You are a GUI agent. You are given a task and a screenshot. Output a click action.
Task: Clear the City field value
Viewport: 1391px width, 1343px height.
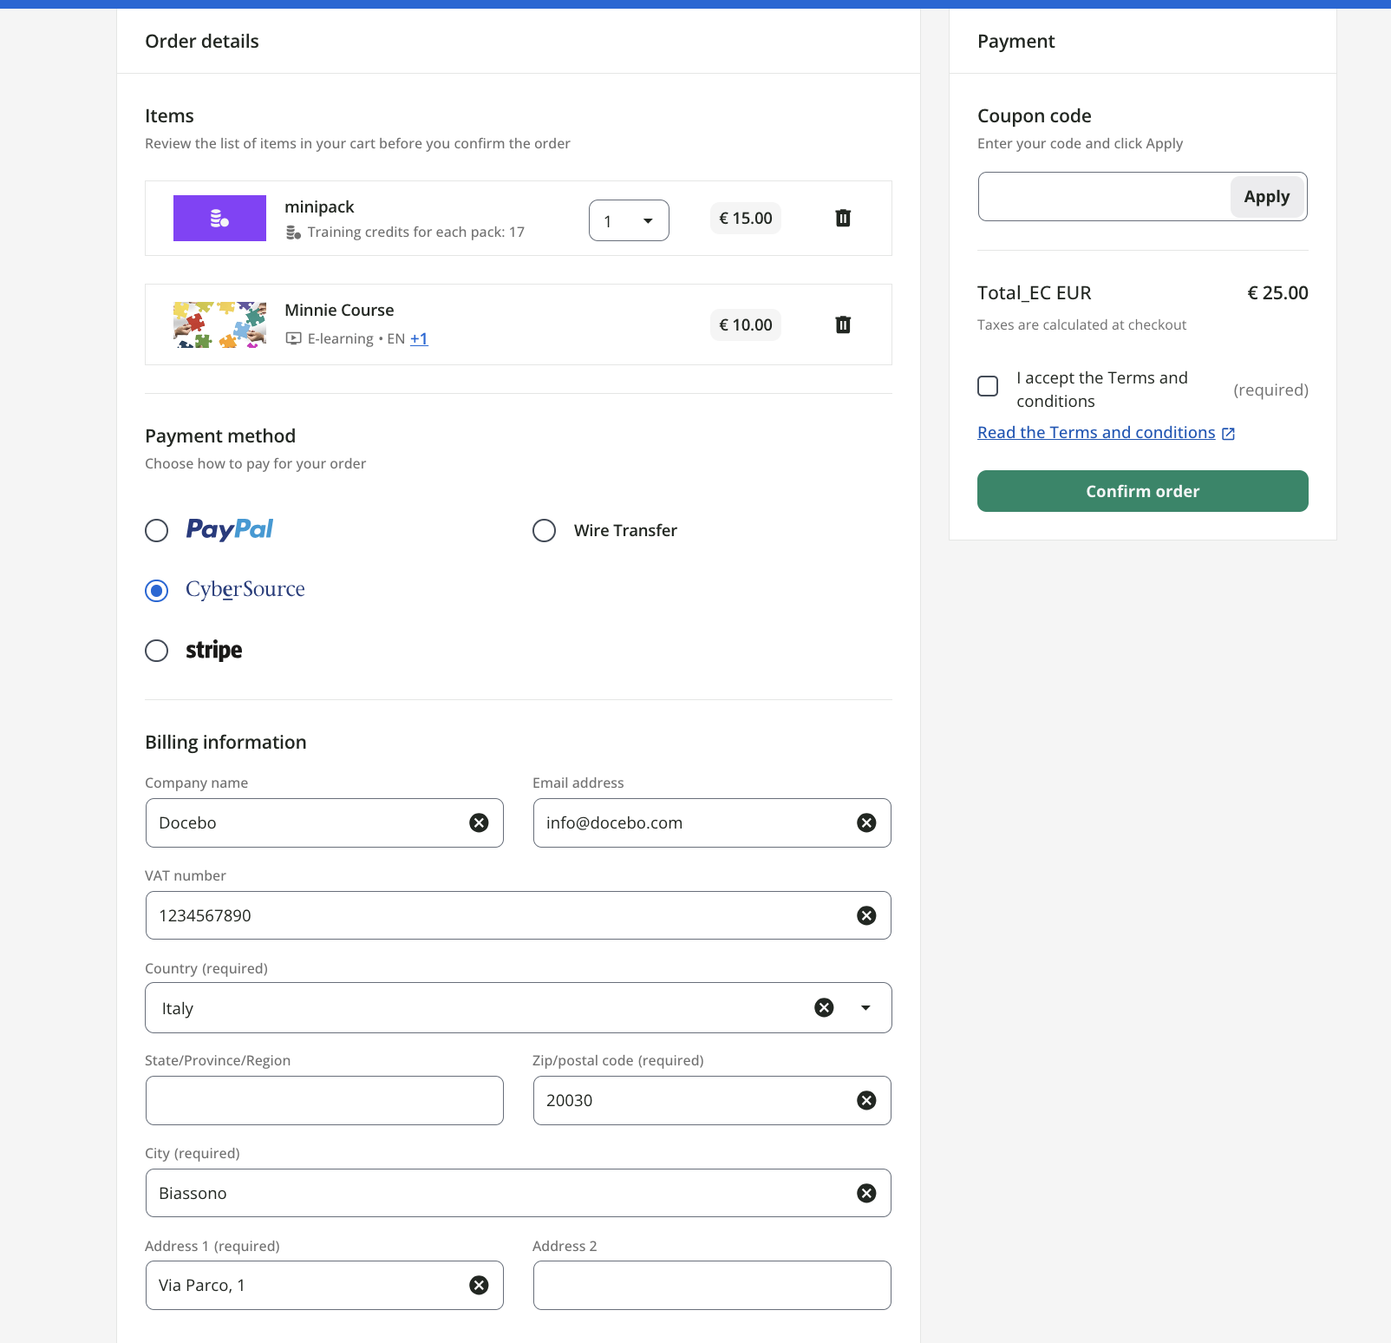865,1193
